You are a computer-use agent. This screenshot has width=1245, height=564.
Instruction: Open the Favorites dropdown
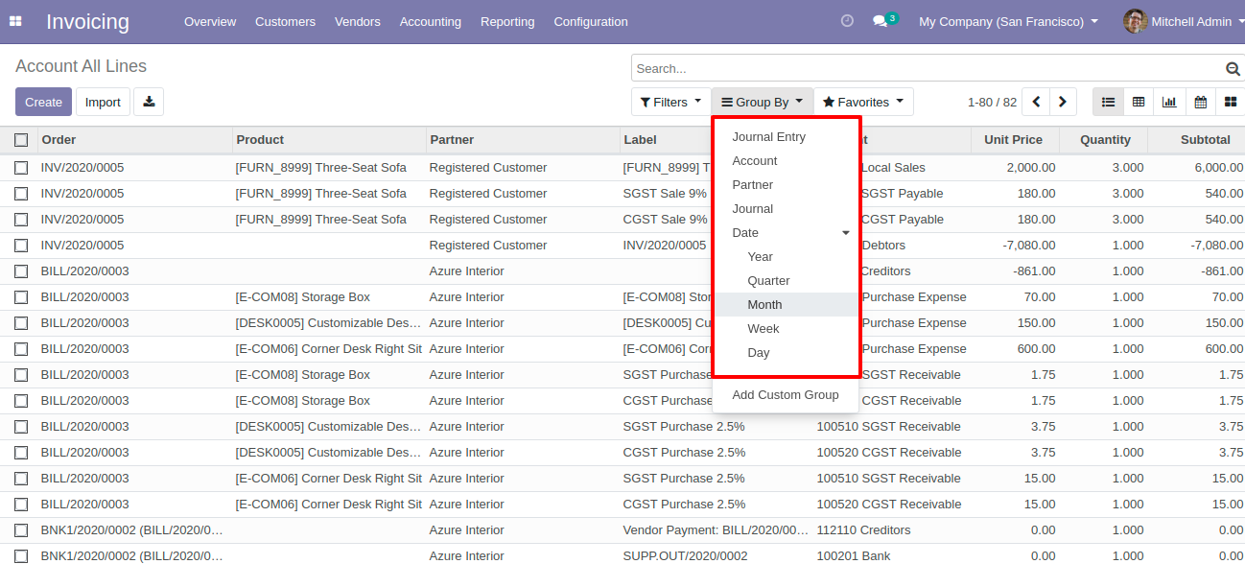863,102
